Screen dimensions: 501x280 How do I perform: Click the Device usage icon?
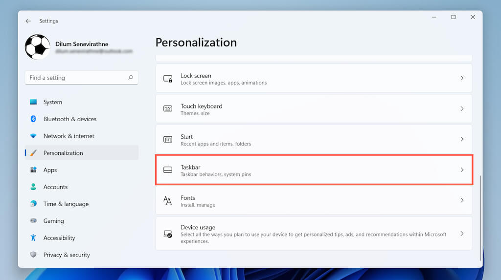pyautogui.click(x=168, y=234)
